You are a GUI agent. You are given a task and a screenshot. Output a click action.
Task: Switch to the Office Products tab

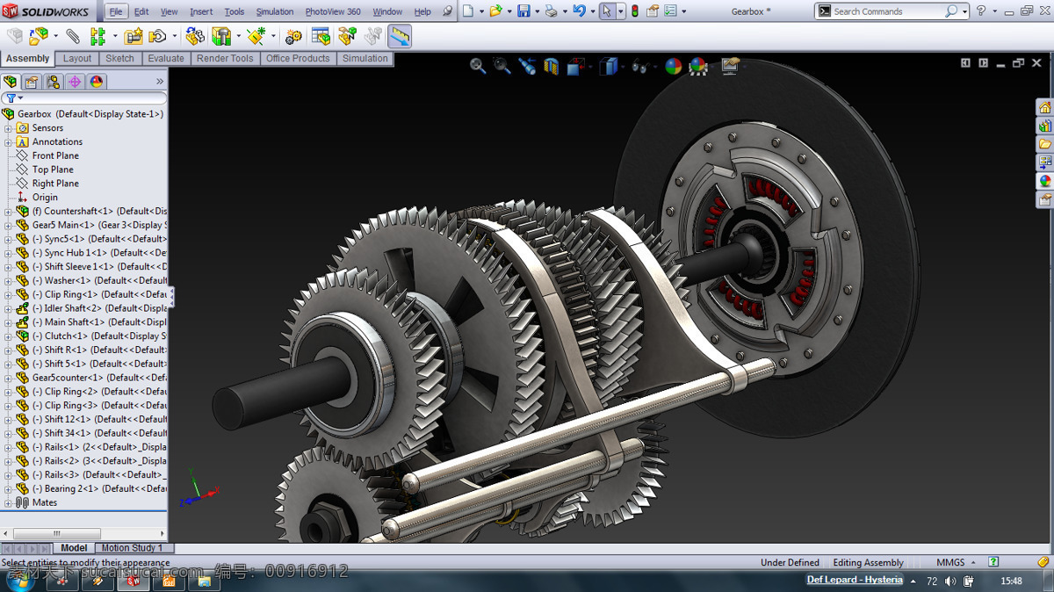[298, 59]
